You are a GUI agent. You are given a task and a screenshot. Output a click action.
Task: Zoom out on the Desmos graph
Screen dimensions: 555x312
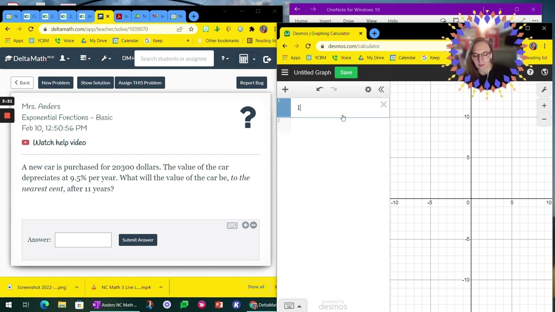pos(544,119)
